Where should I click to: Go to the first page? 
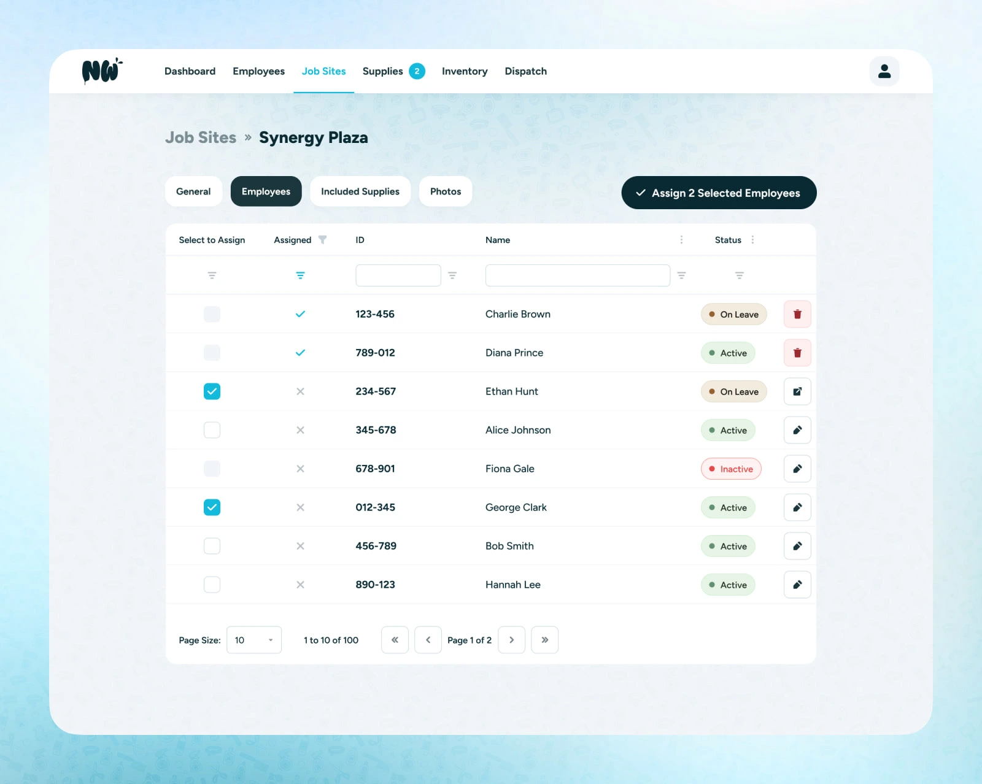(395, 640)
